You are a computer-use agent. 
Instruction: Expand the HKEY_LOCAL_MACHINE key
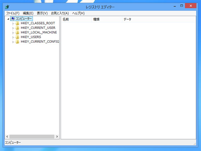click(13, 33)
